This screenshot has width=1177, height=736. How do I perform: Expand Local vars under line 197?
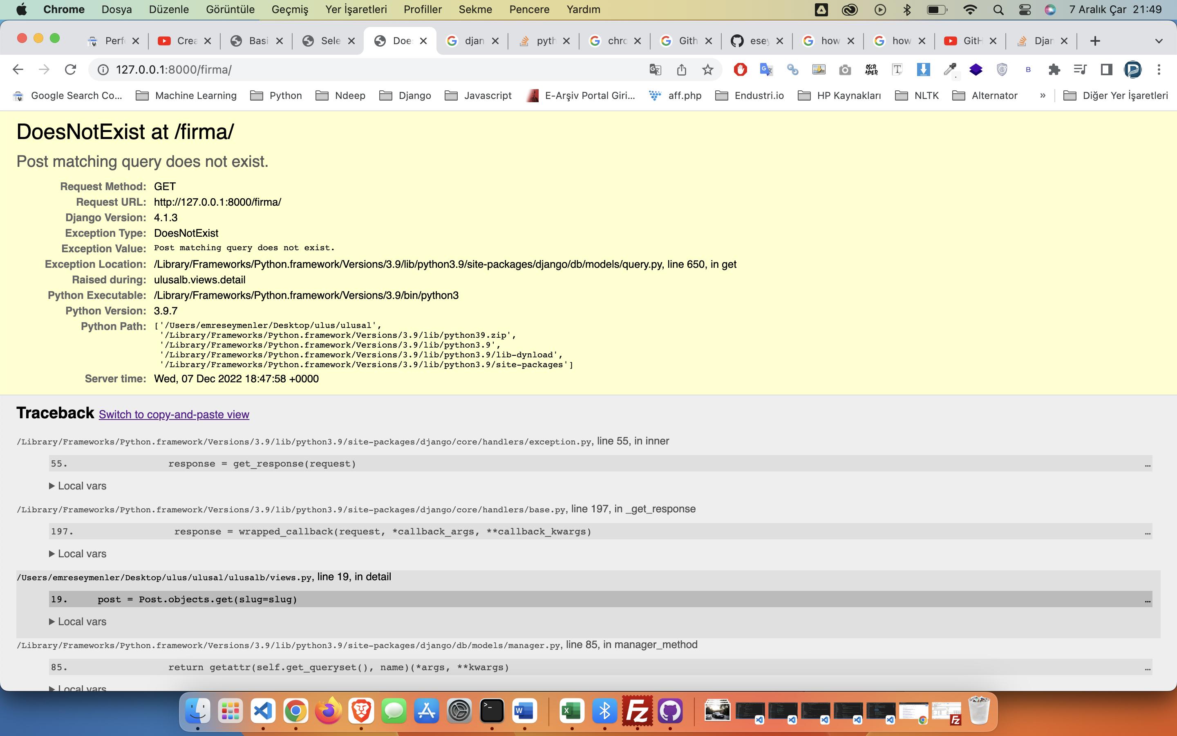click(x=77, y=553)
